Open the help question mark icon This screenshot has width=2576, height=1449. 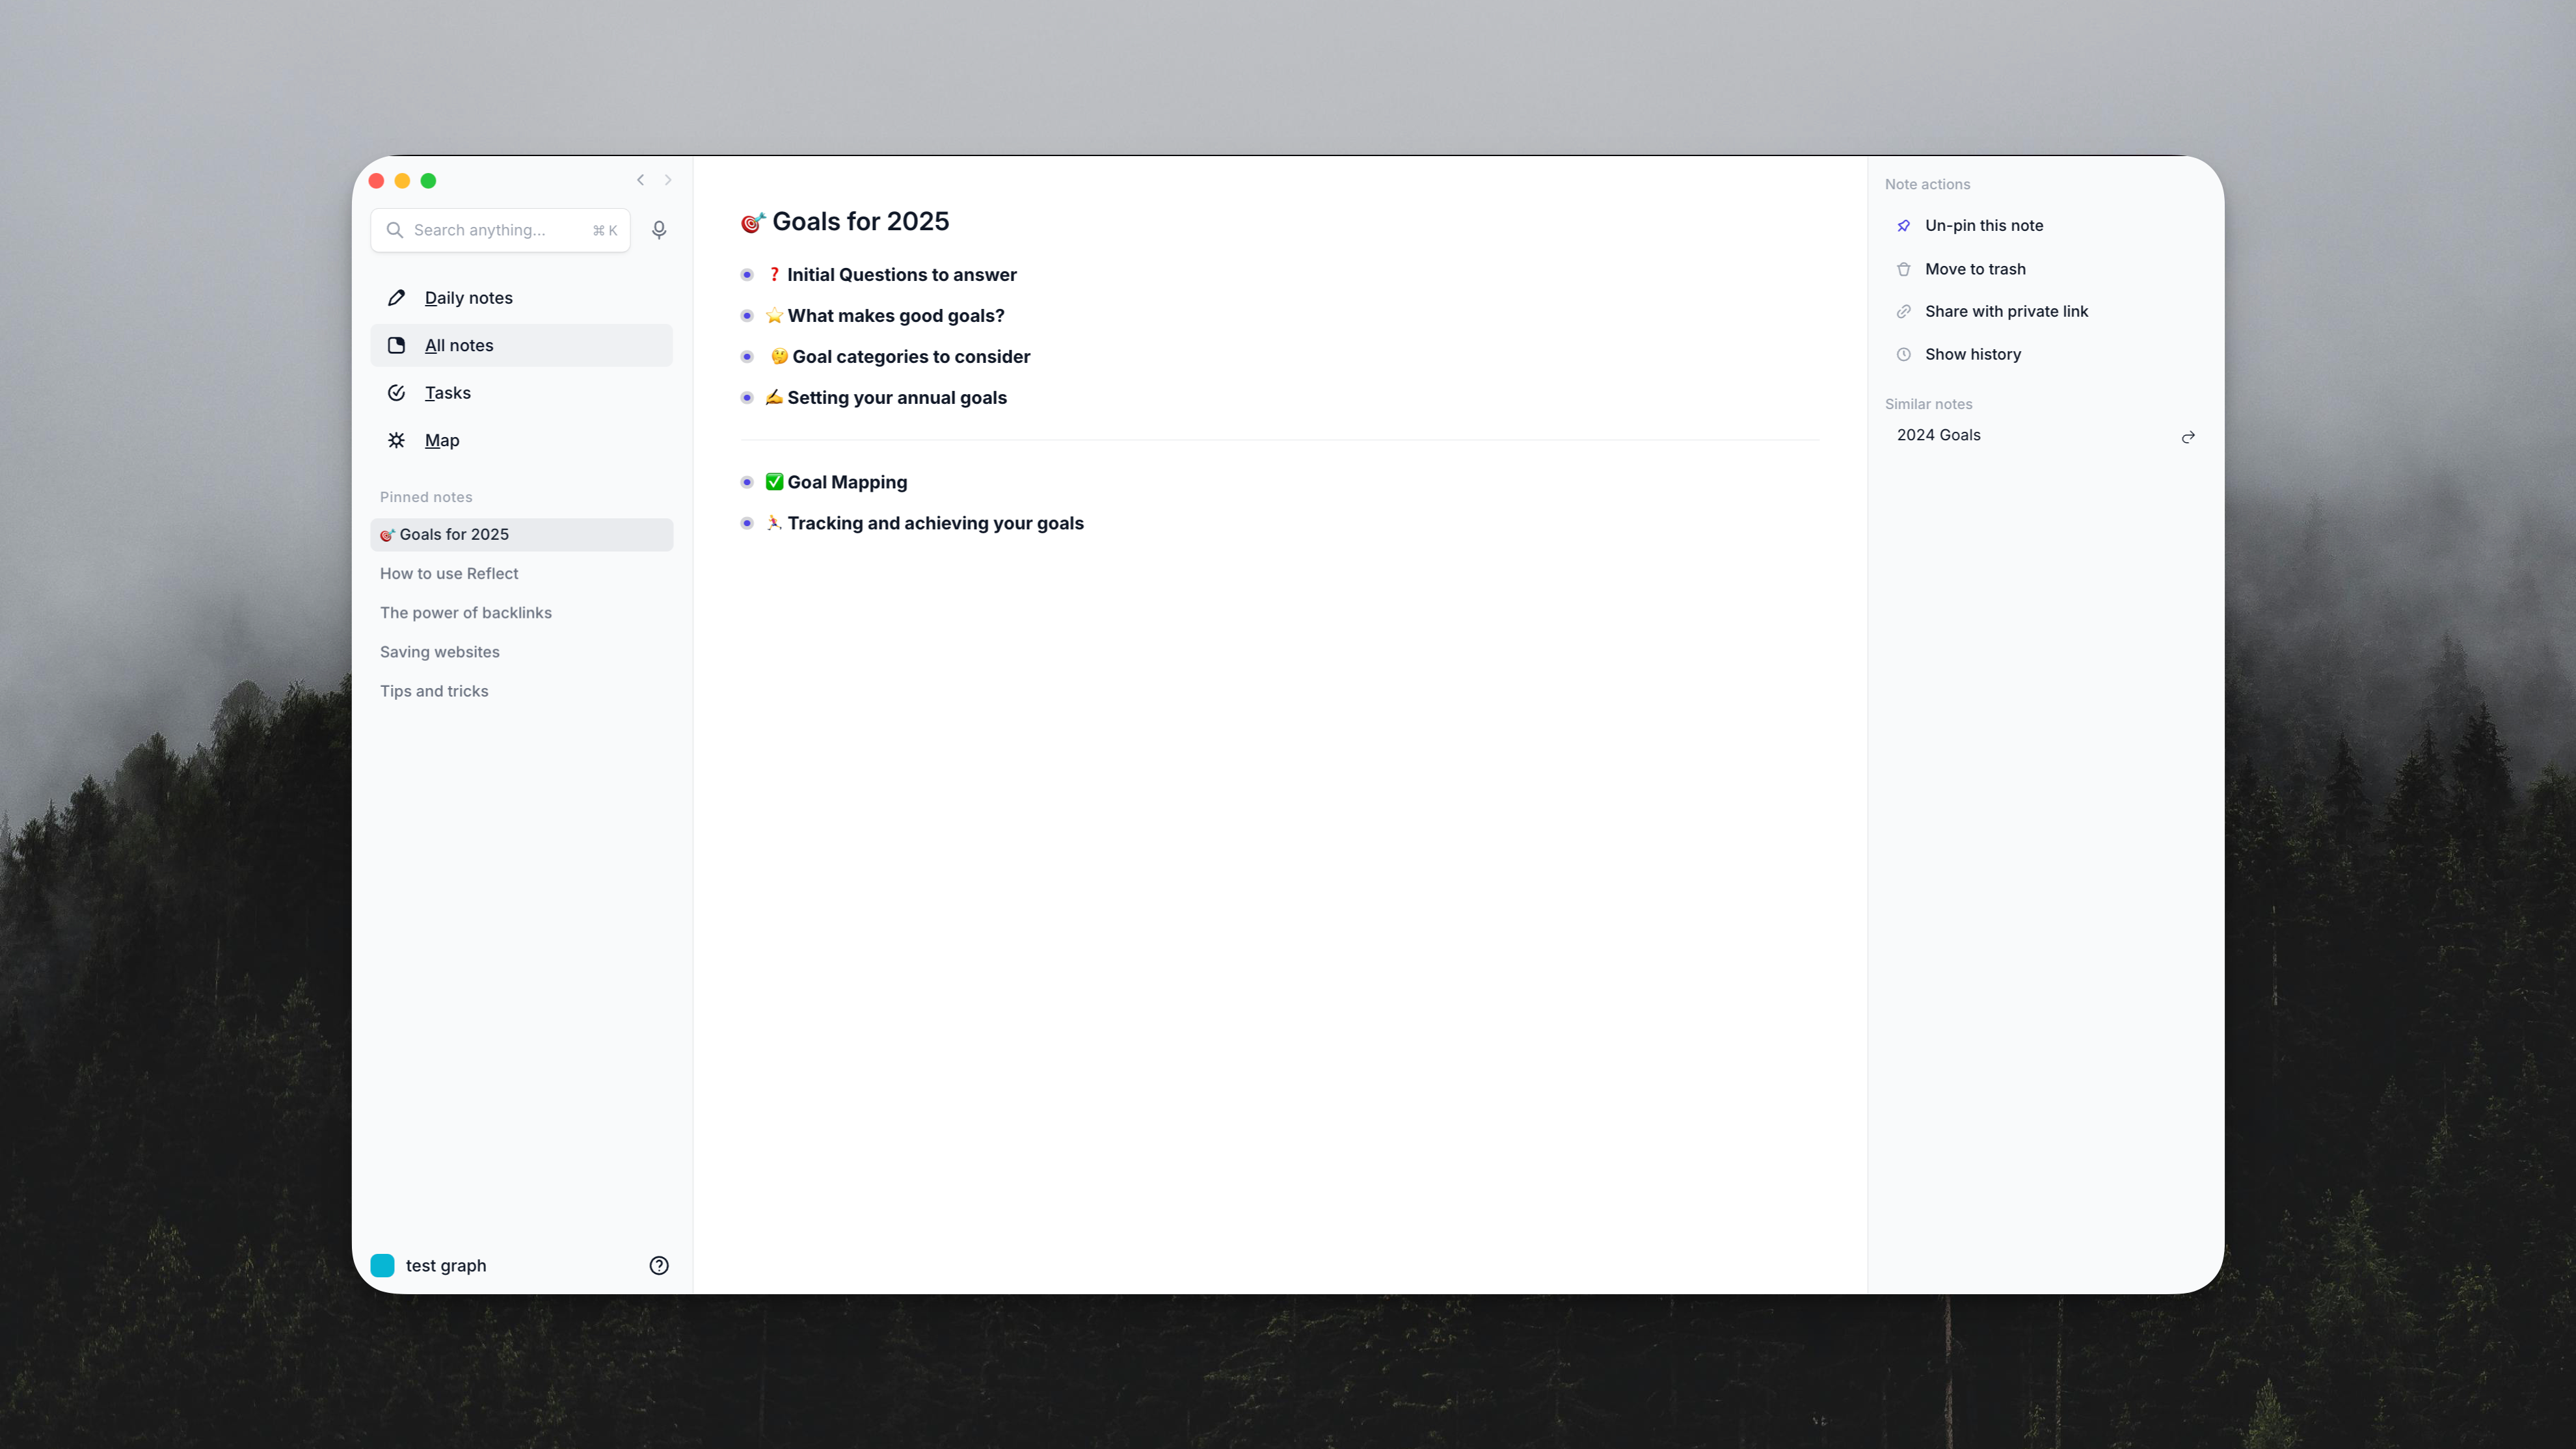coord(659,1265)
